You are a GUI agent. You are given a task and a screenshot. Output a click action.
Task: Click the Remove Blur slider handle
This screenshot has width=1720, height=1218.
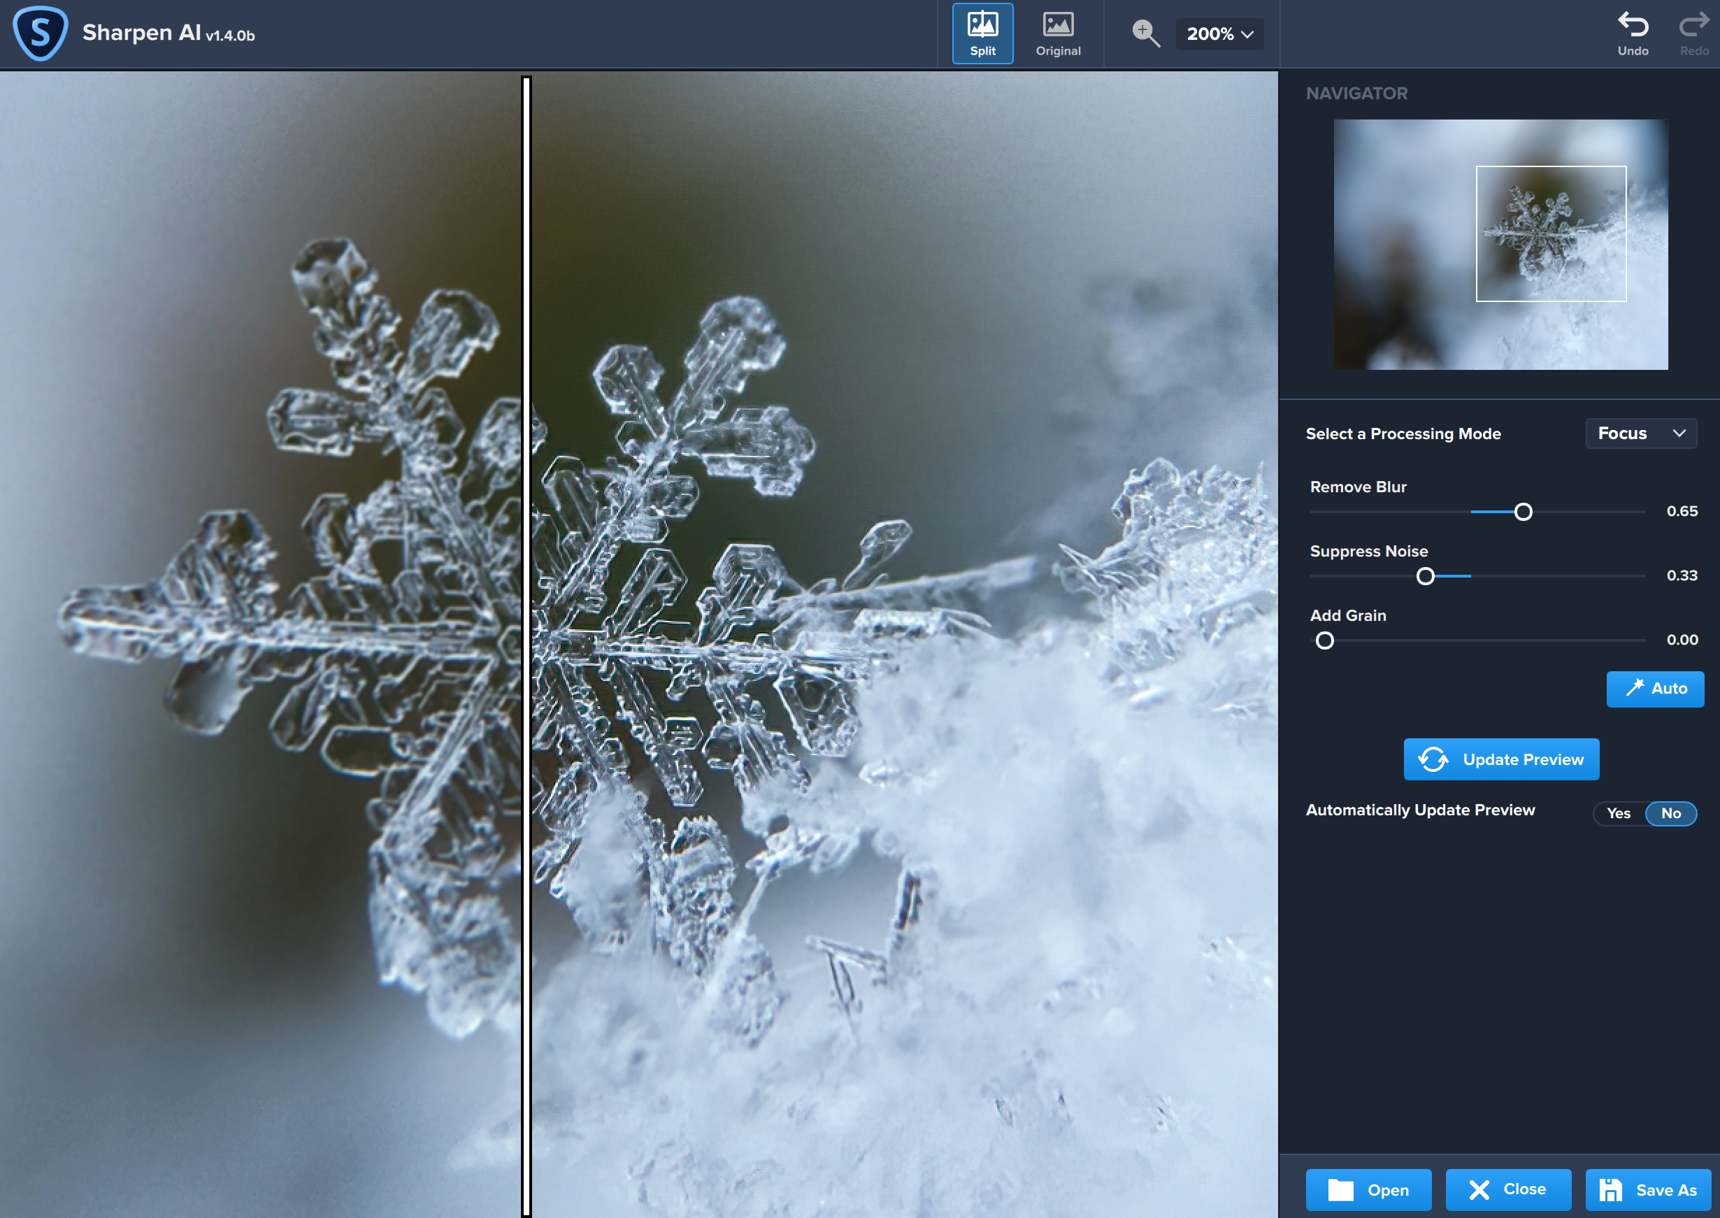coord(1523,513)
